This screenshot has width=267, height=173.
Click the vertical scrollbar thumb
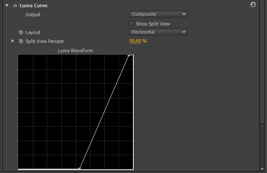pos(262,61)
